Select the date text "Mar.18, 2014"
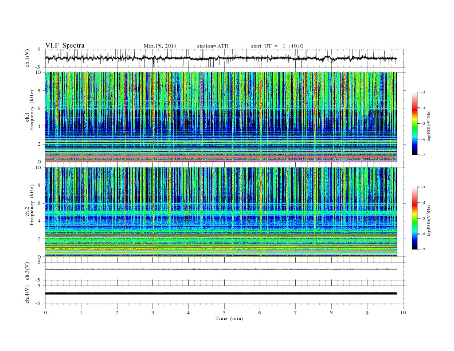 click(x=160, y=46)
